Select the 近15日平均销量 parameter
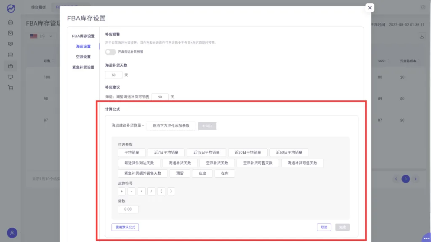 206,153
